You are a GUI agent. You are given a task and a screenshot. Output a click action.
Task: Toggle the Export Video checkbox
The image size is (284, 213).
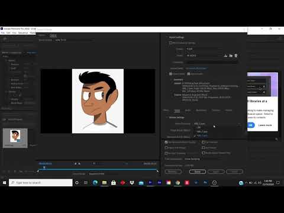tap(170, 74)
